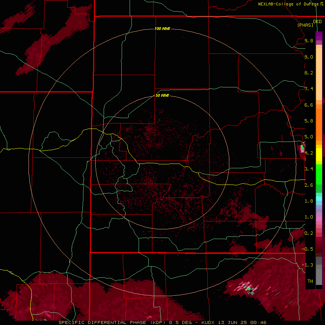Screen dimensions: 325x325
Task: Click the 5.0 value on color scale
Action: click(x=309, y=137)
